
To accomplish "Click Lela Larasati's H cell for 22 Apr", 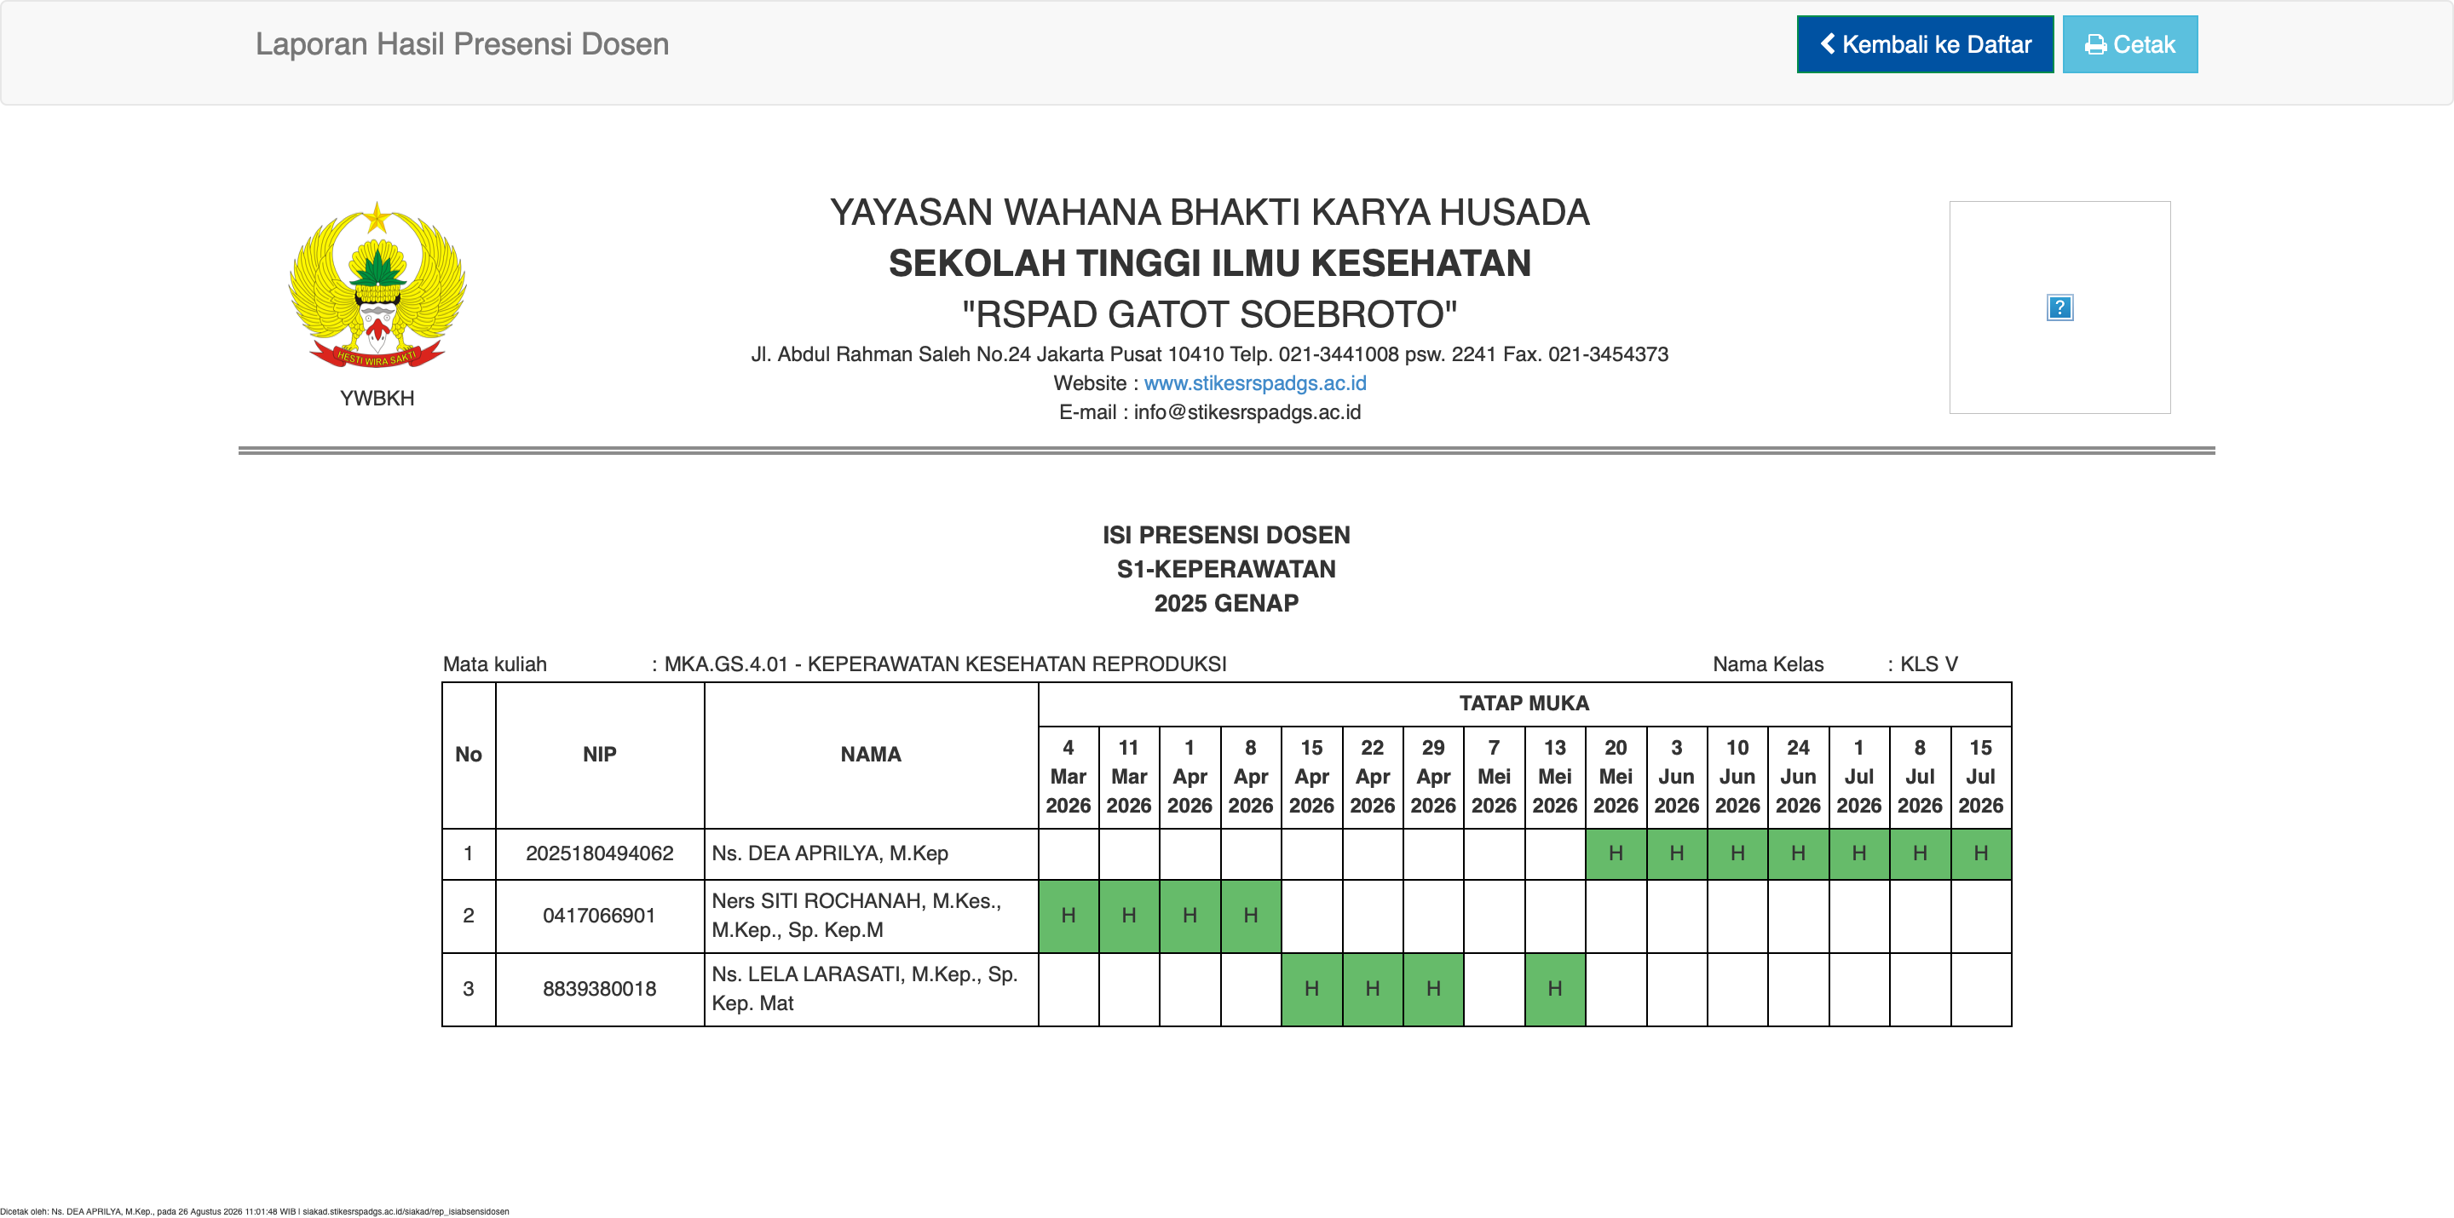I will click(1373, 989).
